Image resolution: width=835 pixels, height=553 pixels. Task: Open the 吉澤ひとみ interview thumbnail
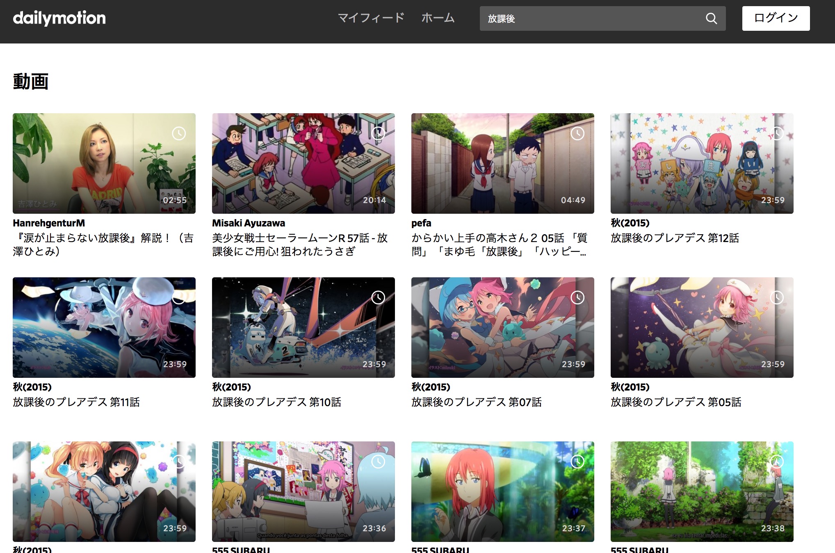(104, 163)
